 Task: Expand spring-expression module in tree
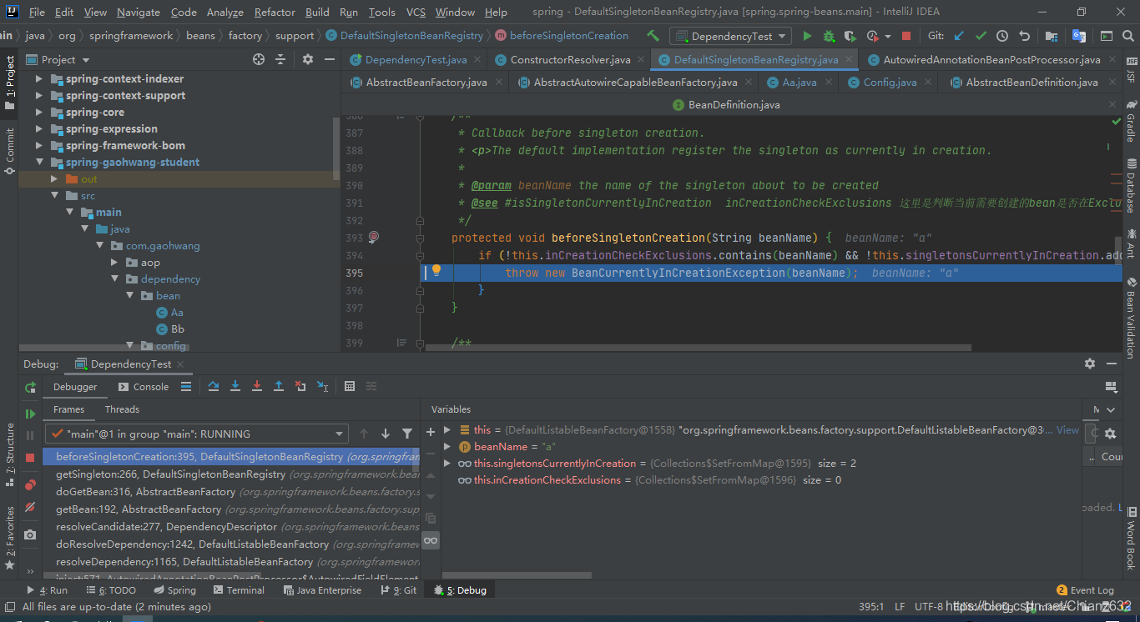38,129
